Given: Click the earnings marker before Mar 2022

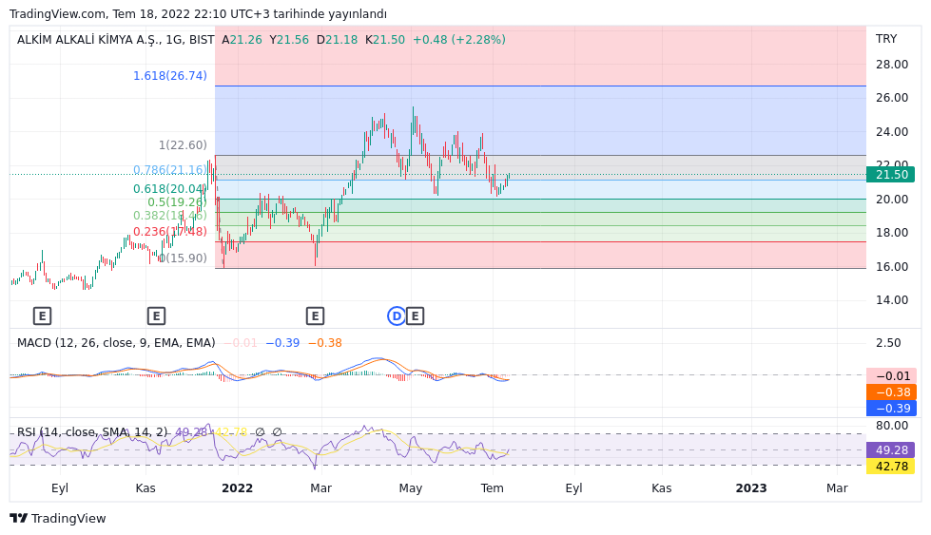Looking at the screenshot, I should 316,316.
